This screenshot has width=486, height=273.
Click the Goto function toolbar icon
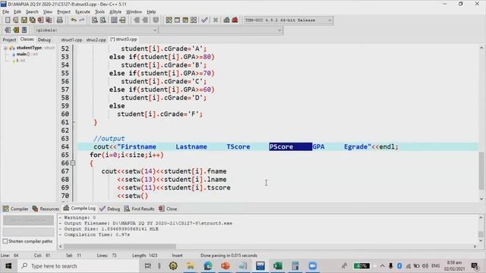pos(114,20)
